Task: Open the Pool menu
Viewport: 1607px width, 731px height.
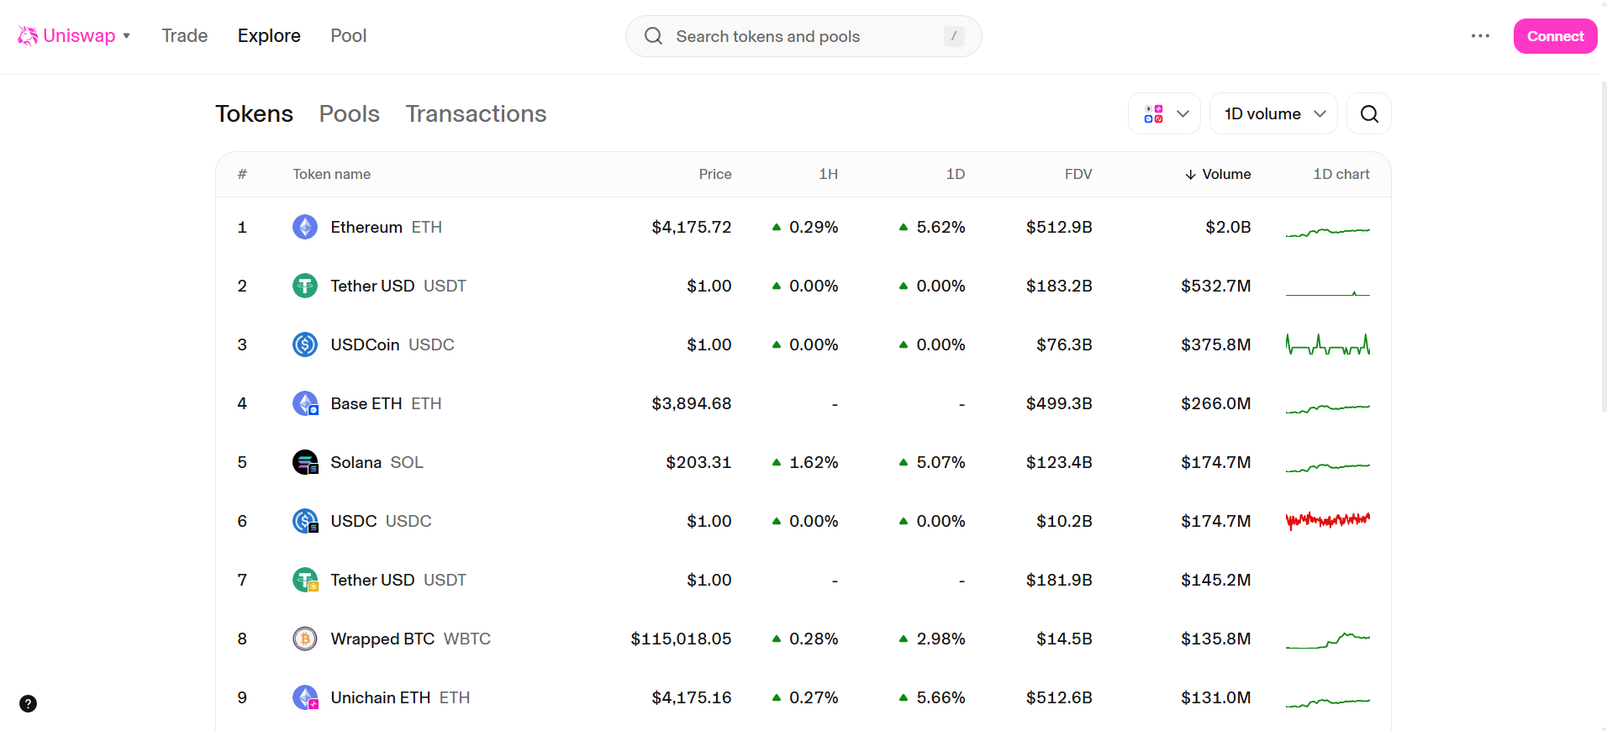Action: pos(349,35)
